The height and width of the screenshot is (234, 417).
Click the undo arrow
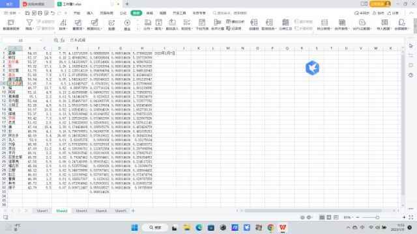point(53,13)
